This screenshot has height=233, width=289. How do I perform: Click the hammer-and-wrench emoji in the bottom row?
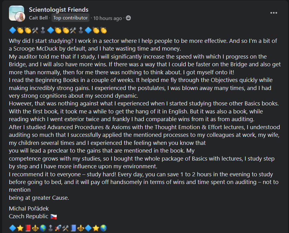(x=65, y=228)
